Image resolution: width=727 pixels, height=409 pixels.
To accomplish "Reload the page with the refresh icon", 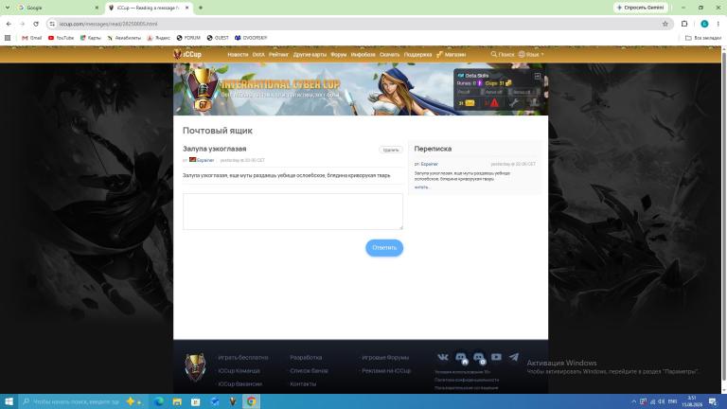I will coord(36,24).
